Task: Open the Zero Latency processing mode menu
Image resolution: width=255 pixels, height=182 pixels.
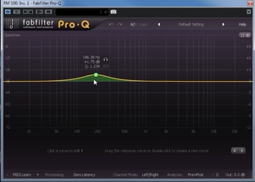Action: coord(84,175)
